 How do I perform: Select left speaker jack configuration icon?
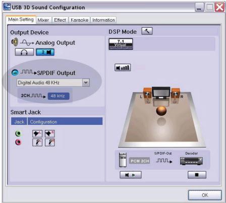(x=37, y=134)
